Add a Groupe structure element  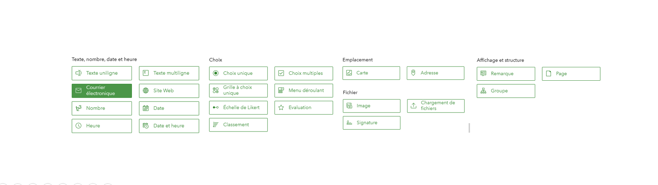(506, 91)
